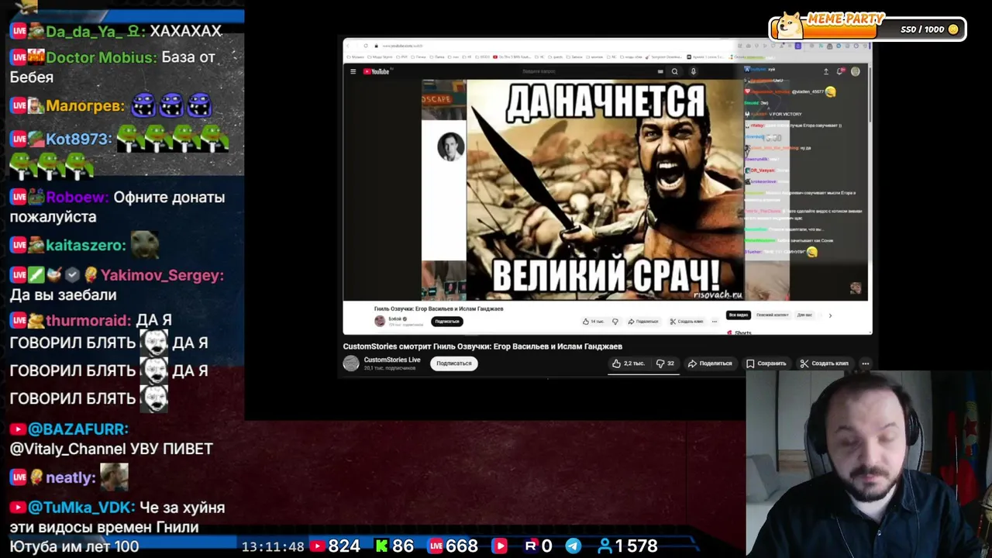Click the outer Поделиться share button
This screenshot has height=558, width=992.
coord(710,363)
